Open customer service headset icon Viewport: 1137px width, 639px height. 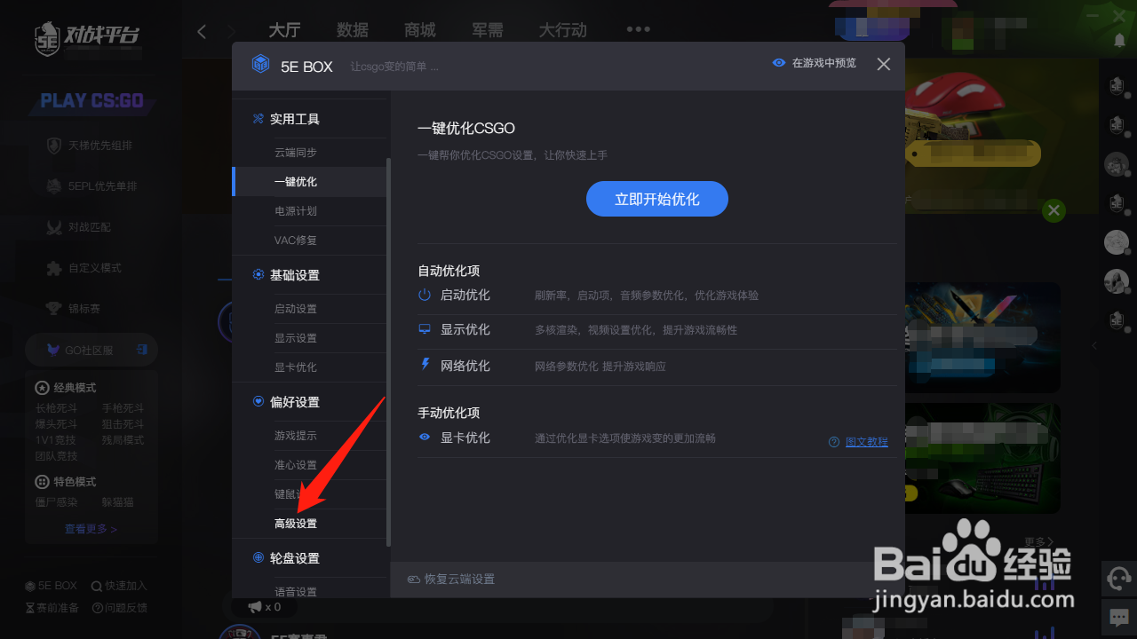click(1119, 579)
